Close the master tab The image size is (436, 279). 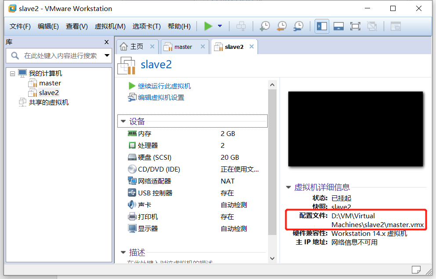[203, 47]
